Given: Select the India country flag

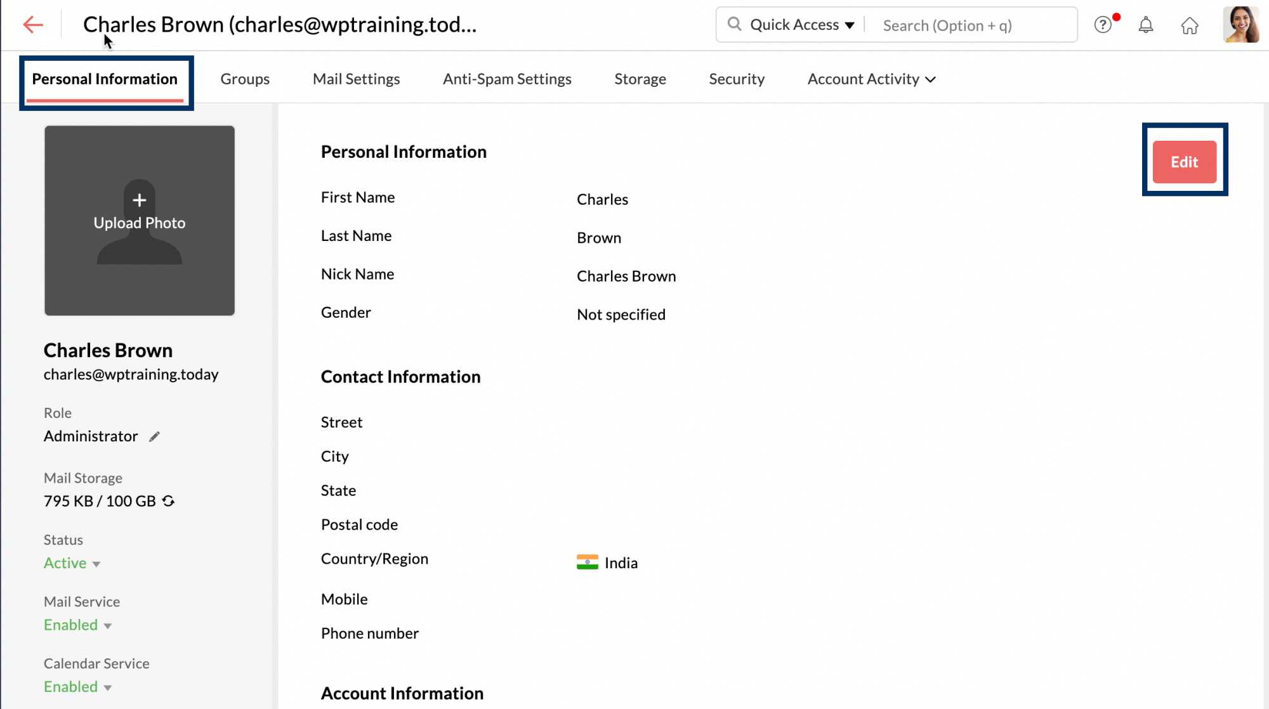Looking at the screenshot, I should point(587,562).
